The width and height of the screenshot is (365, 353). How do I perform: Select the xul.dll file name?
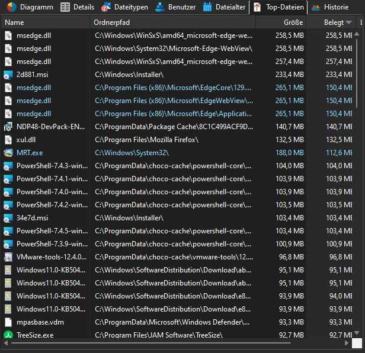point(26,140)
